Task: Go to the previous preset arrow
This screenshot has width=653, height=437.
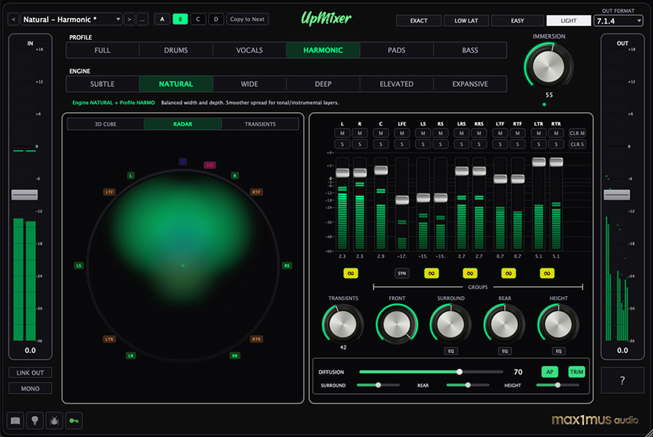Action: (13, 20)
